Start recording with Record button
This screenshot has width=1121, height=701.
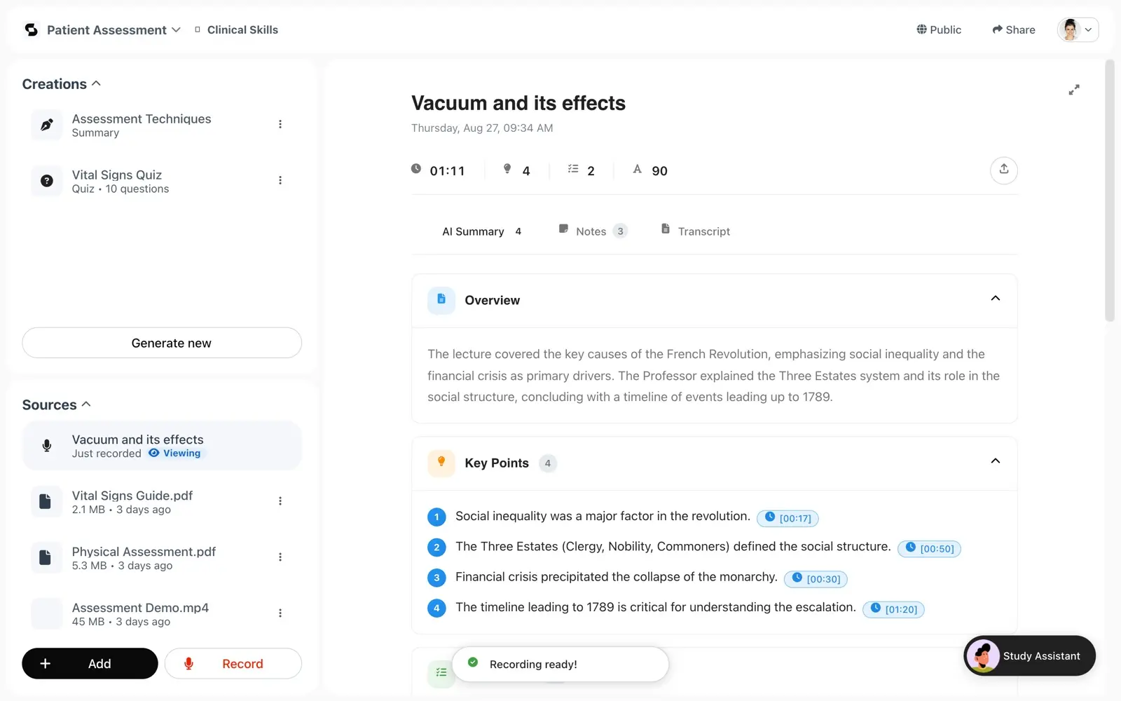[x=233, y=663]
